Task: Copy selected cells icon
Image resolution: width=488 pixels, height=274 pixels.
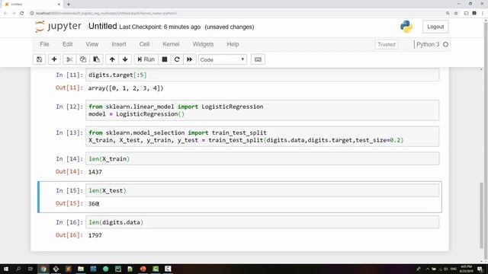Action: (x=83, y=59)
